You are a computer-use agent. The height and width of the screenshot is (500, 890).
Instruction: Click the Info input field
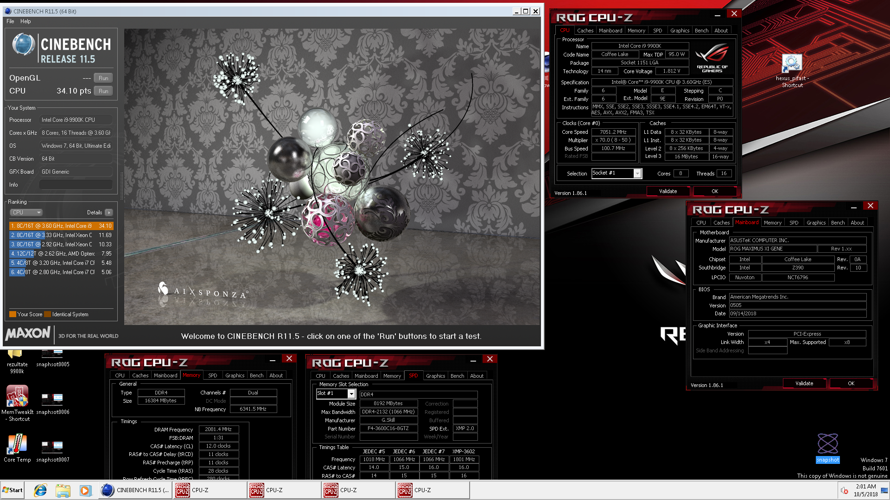[x=76, y=185]
